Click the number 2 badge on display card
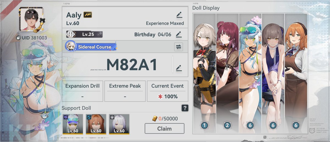 coord(227,125)
